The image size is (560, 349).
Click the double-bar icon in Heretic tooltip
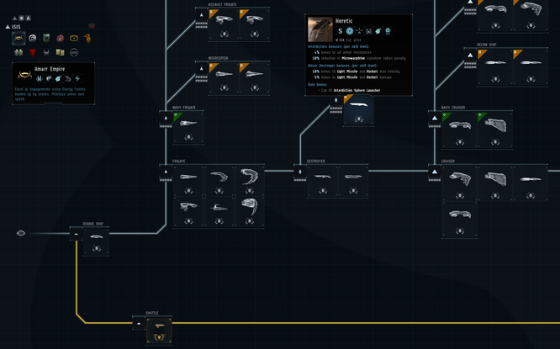pos(369,31)
